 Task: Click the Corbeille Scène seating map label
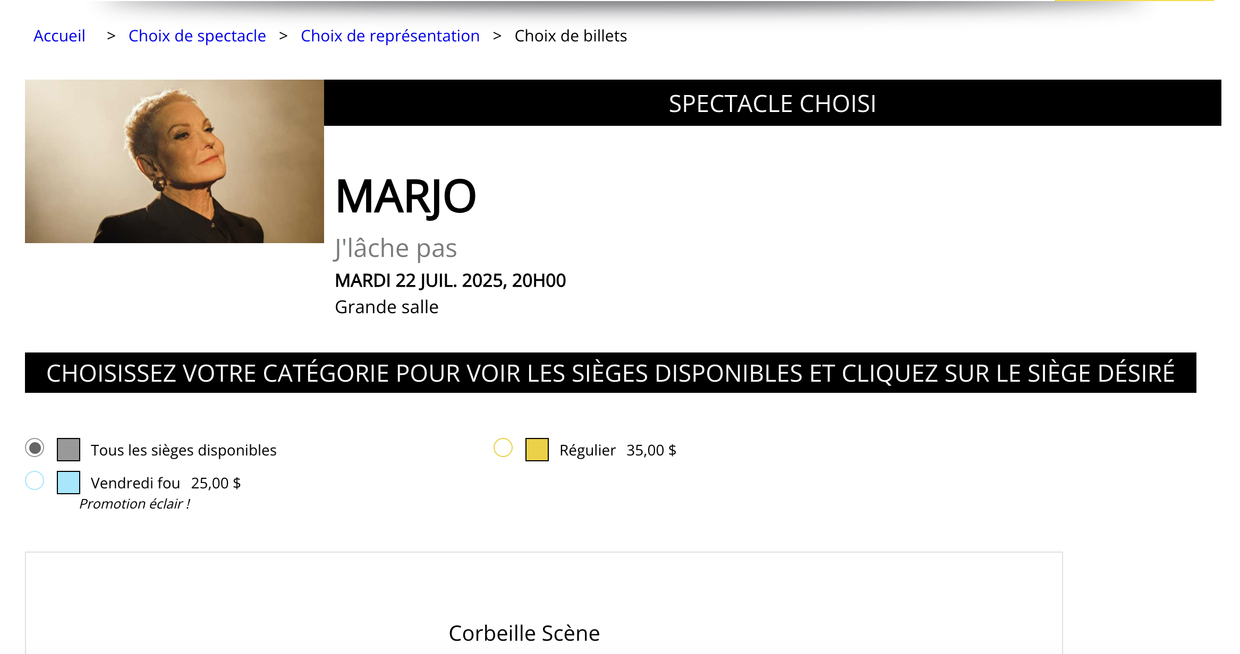524,633
